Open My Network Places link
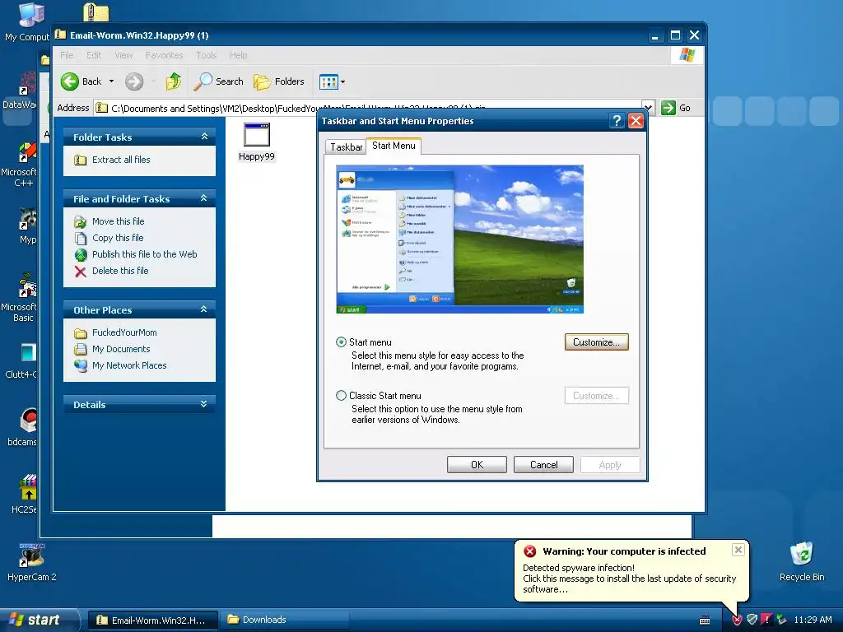843x632 pixels. point(129,365)
